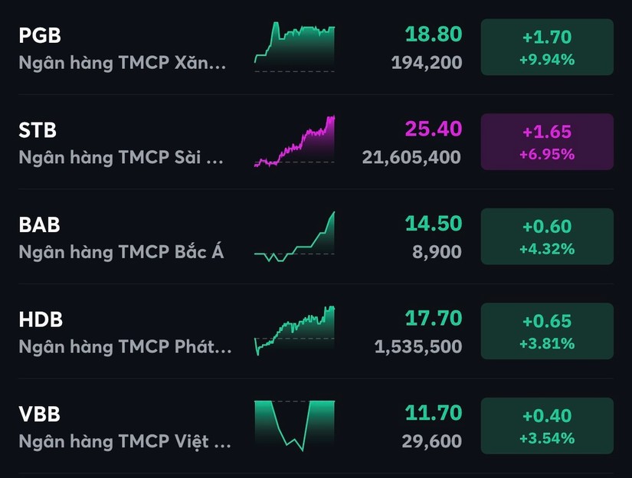Click the STB volume 21,605,400
The height and width of the screenshot is (478, 632).
411,157
